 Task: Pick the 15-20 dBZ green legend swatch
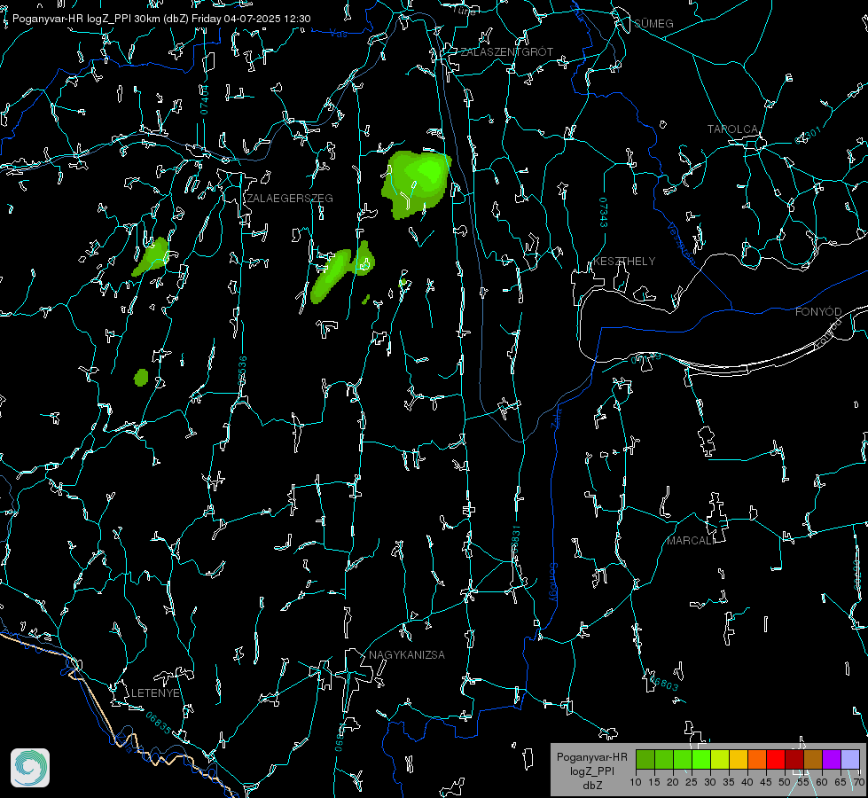(664, 759)
